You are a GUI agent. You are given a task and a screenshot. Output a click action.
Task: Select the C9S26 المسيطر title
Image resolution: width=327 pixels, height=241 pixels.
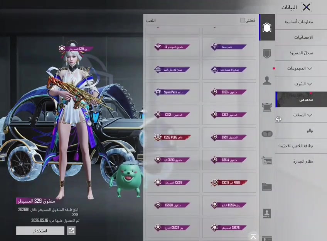coord(229,227)
